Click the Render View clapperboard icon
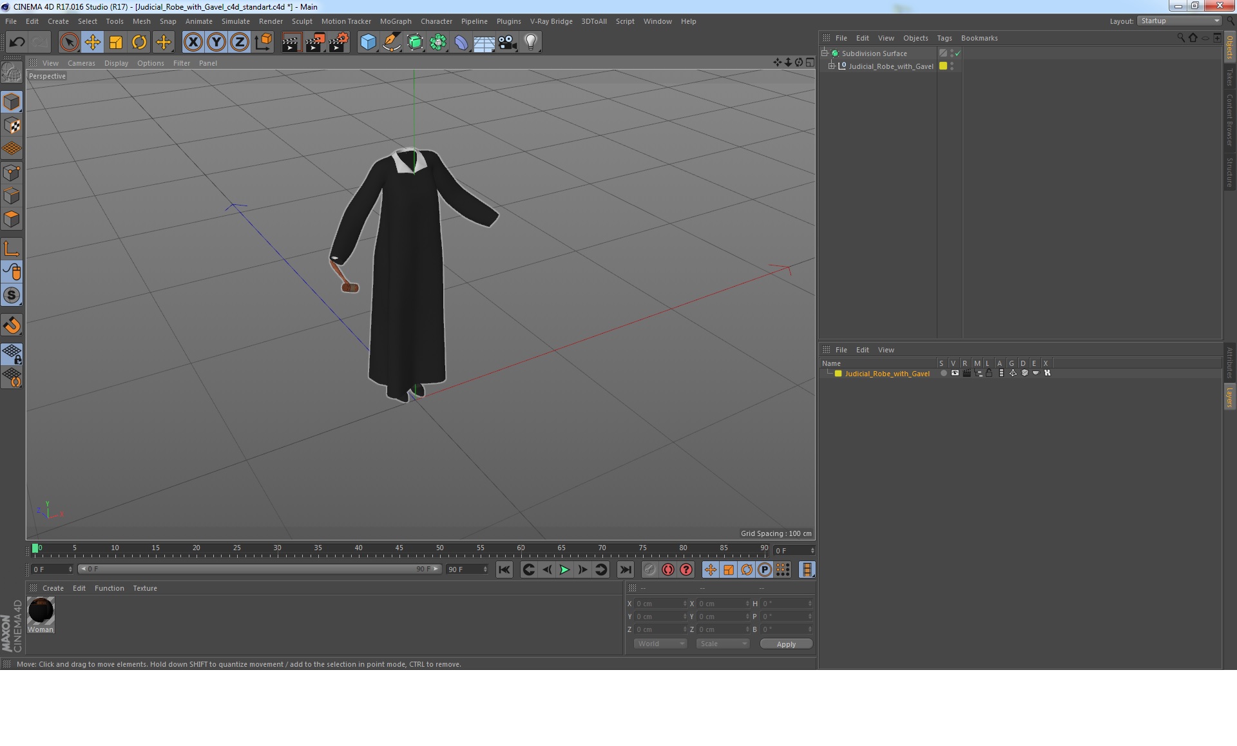 point(291,43)
